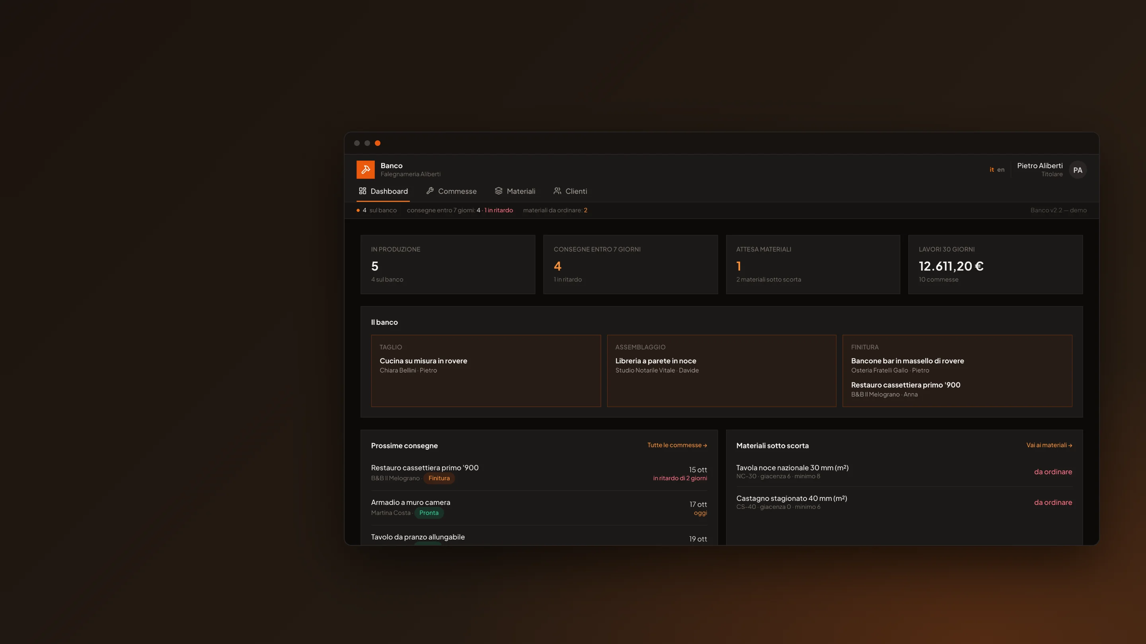Click the Clienti people icon
The height and width of the screenshot is (644, 1146).
coord(557,191)
